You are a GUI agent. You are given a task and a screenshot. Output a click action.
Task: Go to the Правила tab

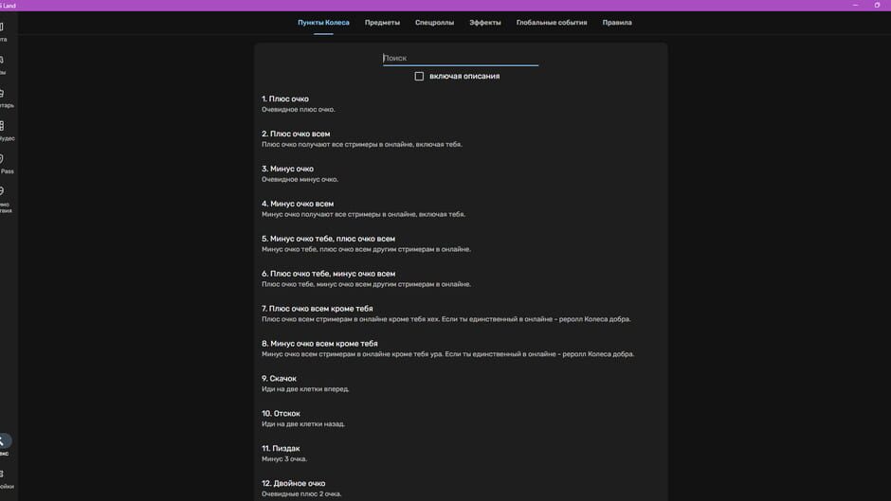[616, 23]
